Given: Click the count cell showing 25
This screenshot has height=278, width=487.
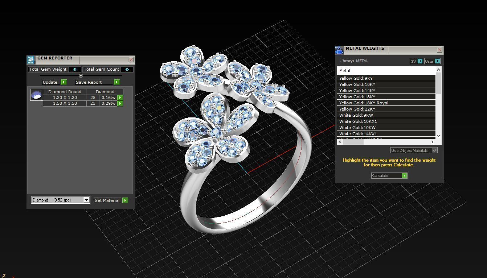Looking at the screenshot, I should click(x=93, y=98).
